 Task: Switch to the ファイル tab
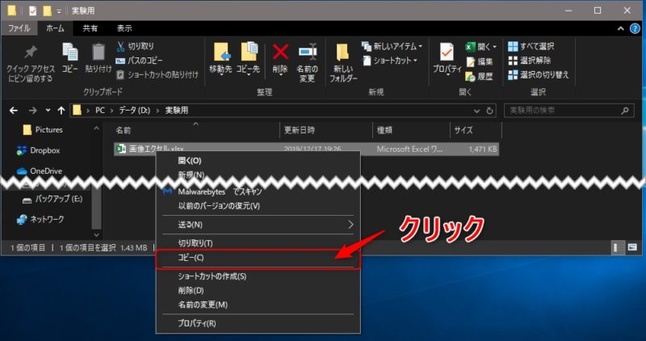19,28
